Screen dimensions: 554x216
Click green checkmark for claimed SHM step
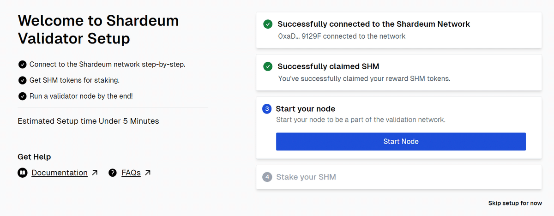tap(268, 66)
